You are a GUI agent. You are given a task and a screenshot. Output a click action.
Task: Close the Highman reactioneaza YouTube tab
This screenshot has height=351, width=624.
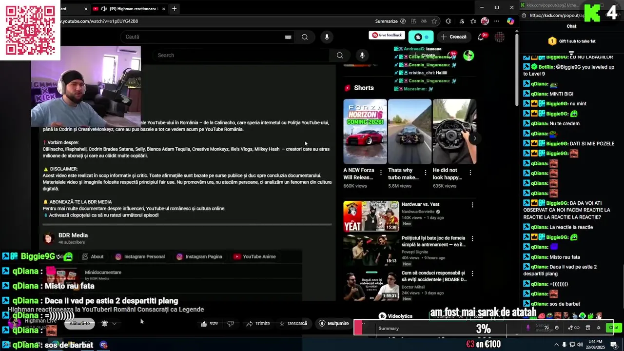(163, 9)
